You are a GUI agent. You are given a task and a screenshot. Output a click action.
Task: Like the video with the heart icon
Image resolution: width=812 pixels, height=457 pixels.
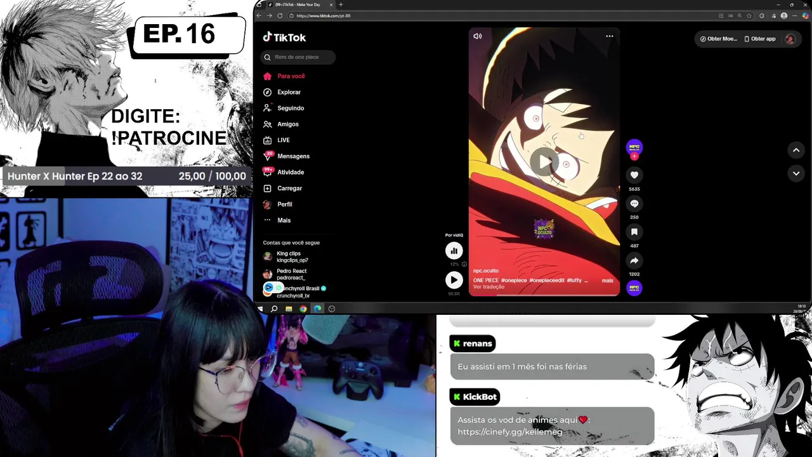[634, 175]
